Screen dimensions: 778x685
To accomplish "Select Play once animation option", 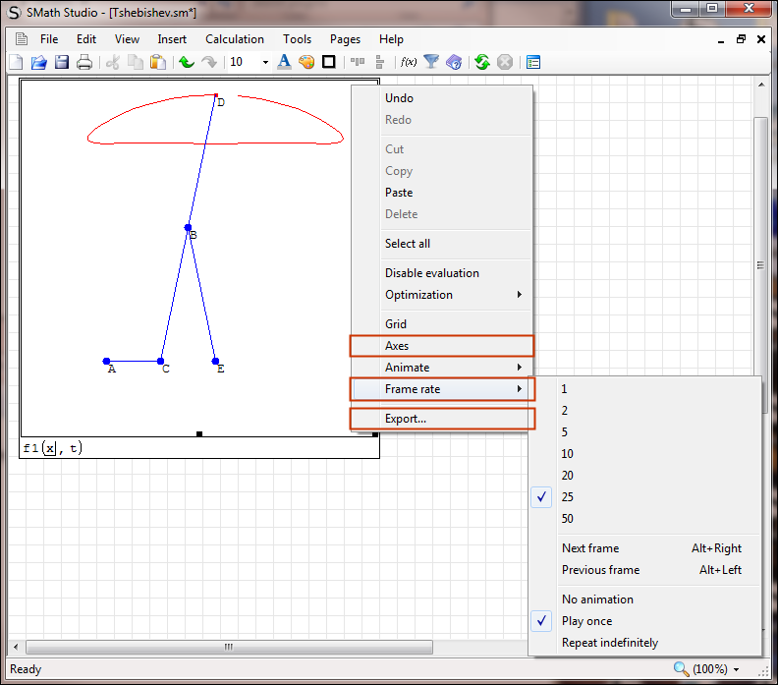I will pyautogui.click(x=586, y=621).
